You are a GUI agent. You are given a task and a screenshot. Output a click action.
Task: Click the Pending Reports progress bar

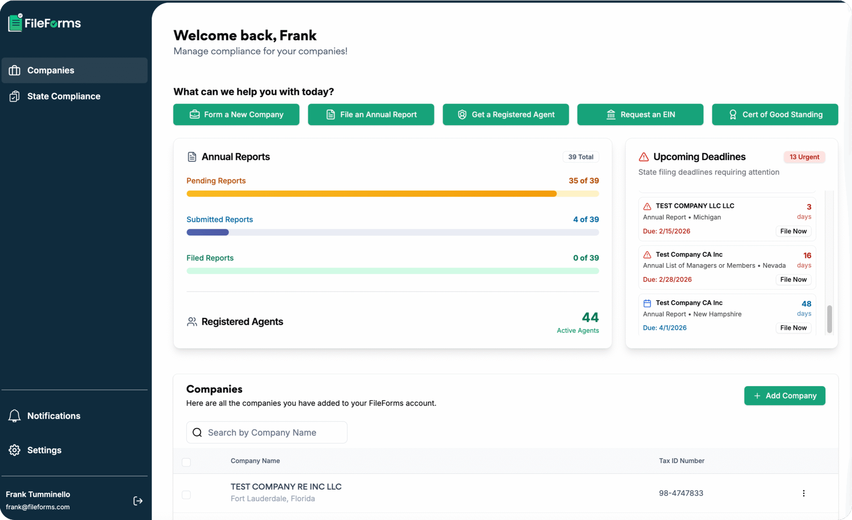click(x=392, y=193)
